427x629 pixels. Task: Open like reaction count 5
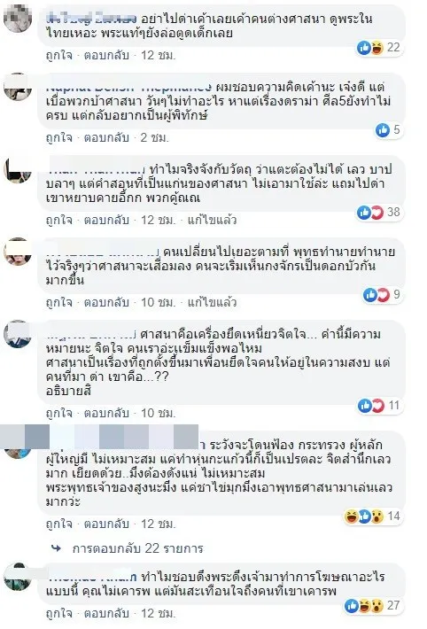[388, 129]
